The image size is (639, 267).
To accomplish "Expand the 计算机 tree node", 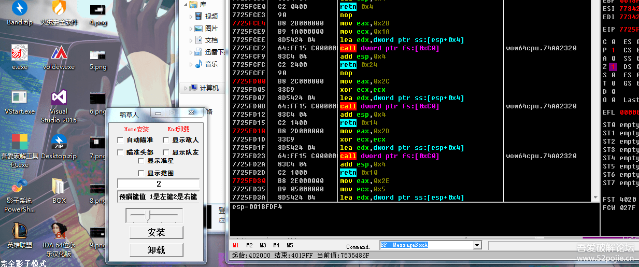I will pyautogui.click(x=184, y=88).
